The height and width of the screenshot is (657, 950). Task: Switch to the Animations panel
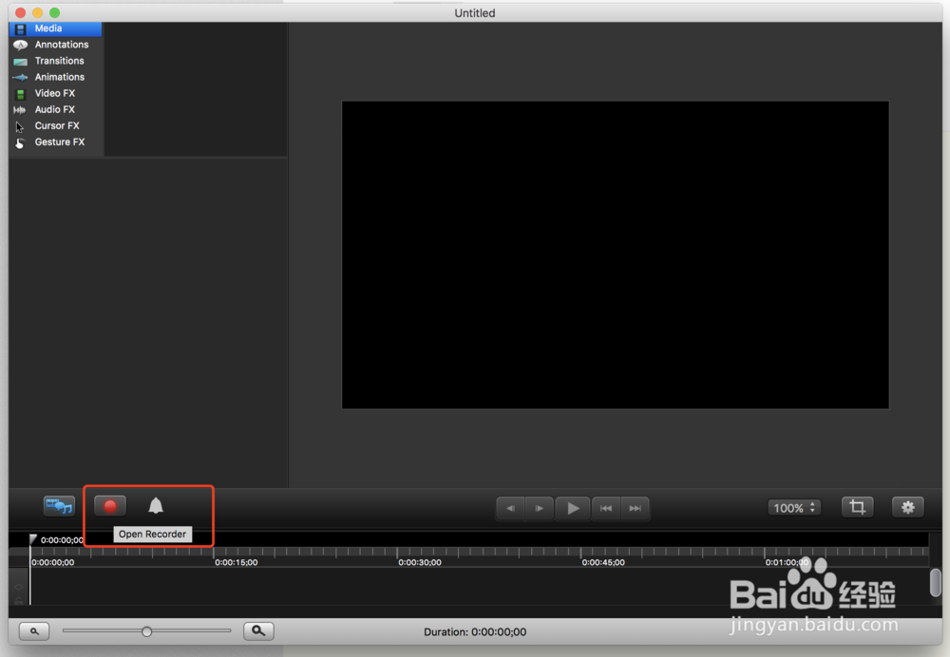56,78
